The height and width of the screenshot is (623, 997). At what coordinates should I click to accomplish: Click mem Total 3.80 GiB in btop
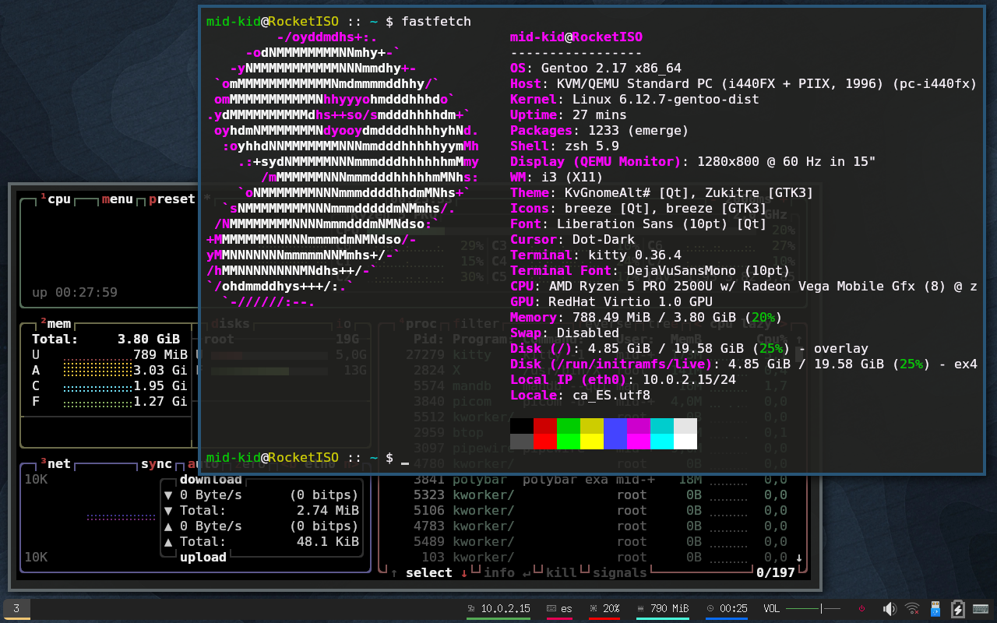[x=106, y=339]
